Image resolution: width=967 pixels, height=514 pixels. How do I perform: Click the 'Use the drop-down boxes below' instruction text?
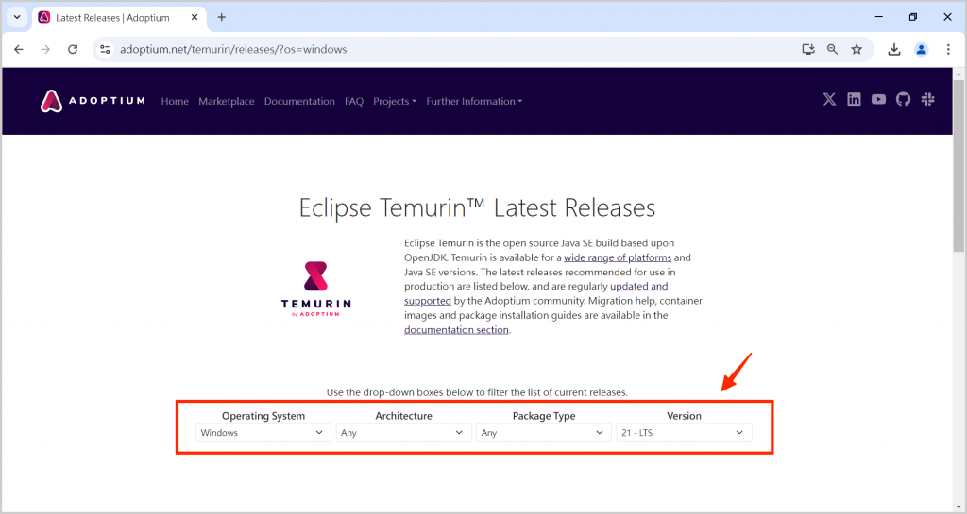(477, 392)
